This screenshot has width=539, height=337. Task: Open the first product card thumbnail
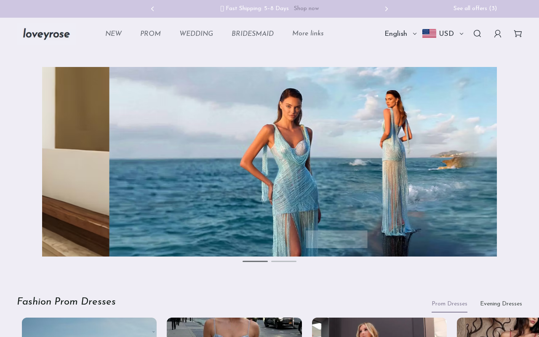click(x=89, y=327)
